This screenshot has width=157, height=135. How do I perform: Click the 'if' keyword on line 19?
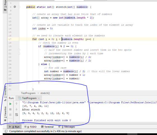[40, 46]
